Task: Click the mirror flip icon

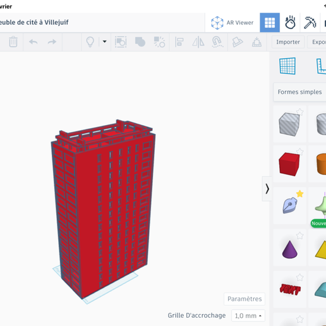Action: [198, 42]
